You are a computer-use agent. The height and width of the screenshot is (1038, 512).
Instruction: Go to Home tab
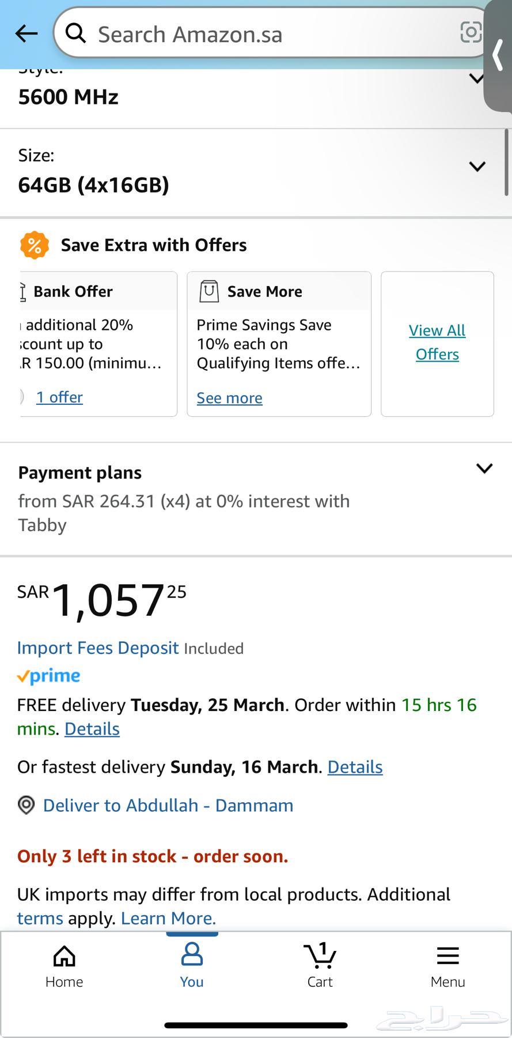(x=64, y=967)
